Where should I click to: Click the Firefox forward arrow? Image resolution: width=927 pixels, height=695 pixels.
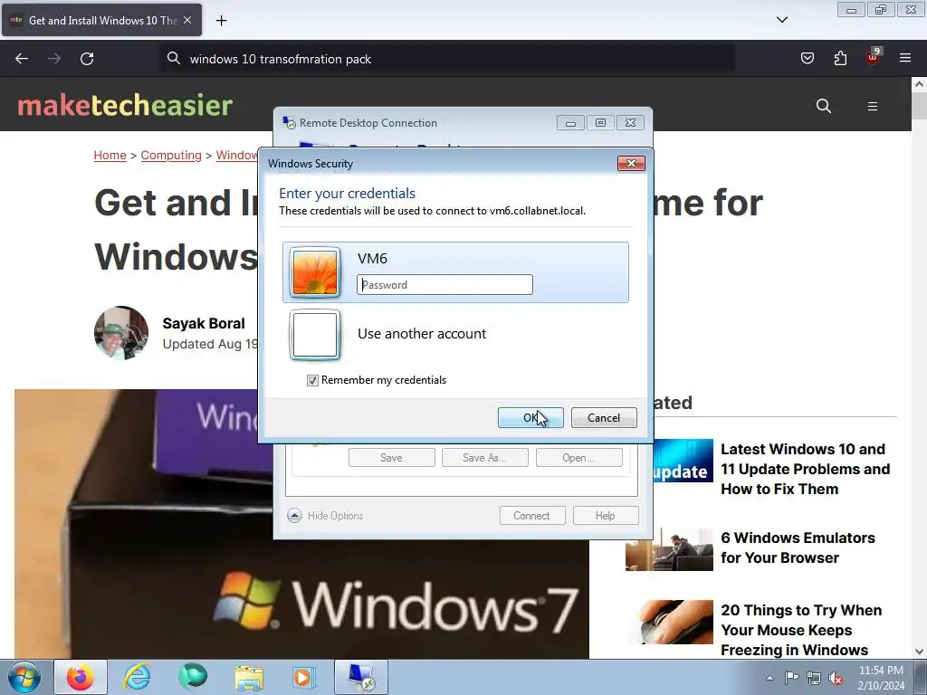coord(54,59)
